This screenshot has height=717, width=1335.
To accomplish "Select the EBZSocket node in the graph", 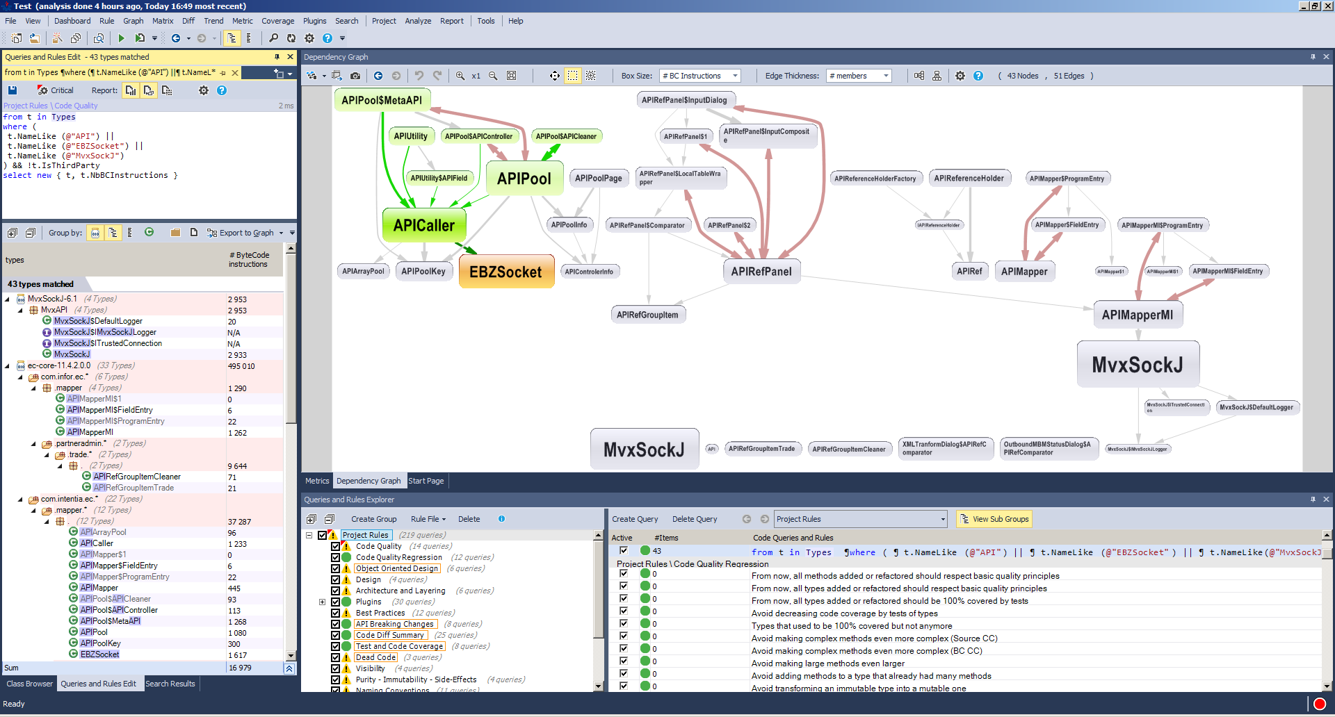I will pos(505,272).
